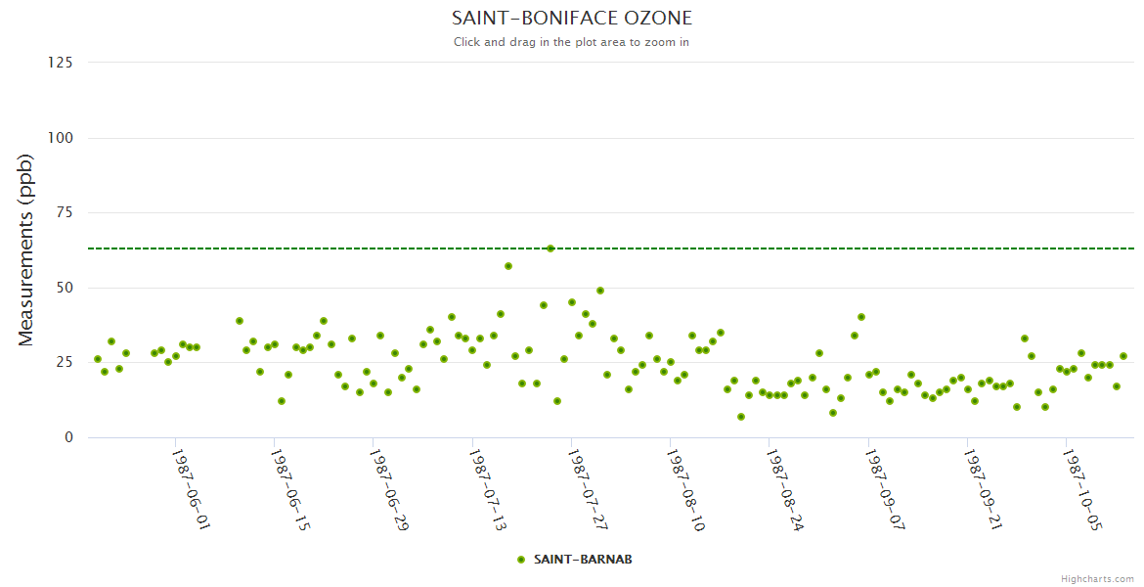1144x587 pixels.
Task: Click the 1987-09-07 x-axis label
Action: tap(885, 488)
